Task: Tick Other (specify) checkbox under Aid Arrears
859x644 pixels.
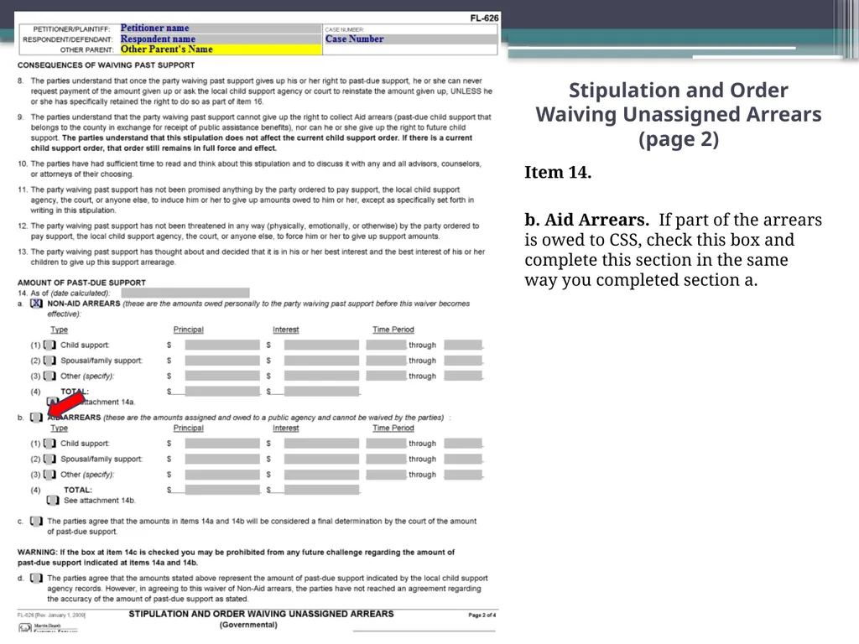Action: [49, 475]
